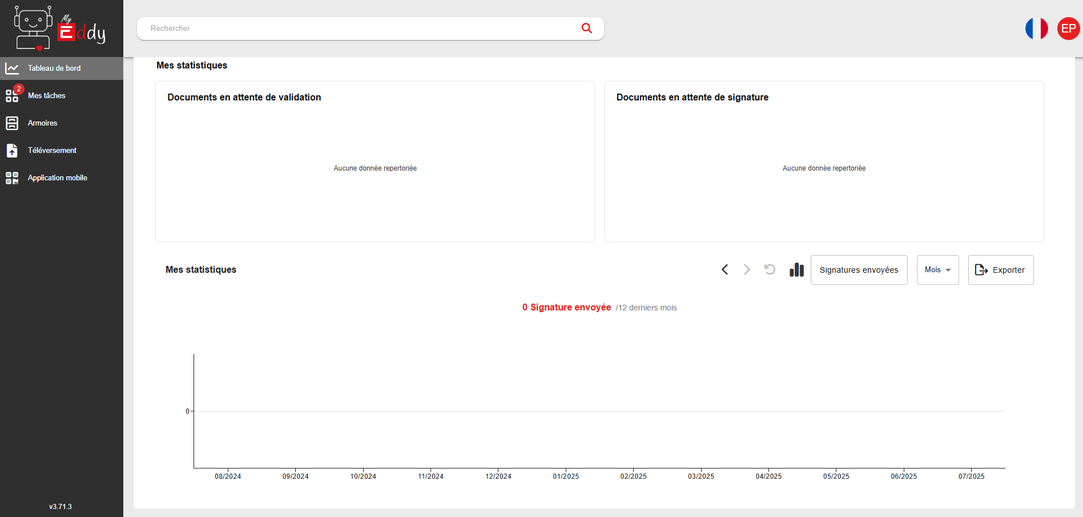Click the 02/2025 axis label
This screenshot has height=517, width=1083.
633,476
